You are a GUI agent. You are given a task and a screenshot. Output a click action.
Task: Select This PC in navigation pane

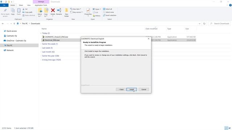tap(19, 45)
